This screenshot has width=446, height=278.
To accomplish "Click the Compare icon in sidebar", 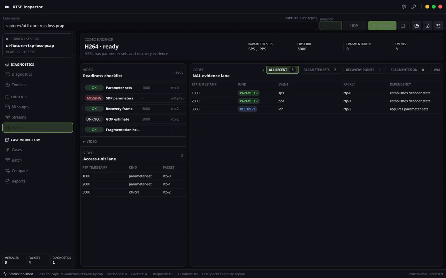I will (8, 171).
